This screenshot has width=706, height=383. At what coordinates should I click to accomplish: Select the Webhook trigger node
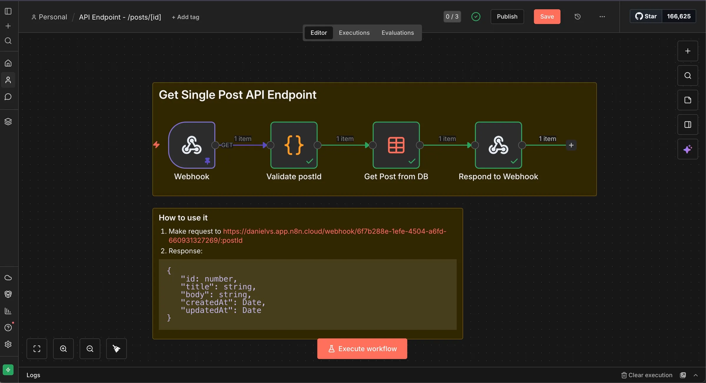coord(192,145)
